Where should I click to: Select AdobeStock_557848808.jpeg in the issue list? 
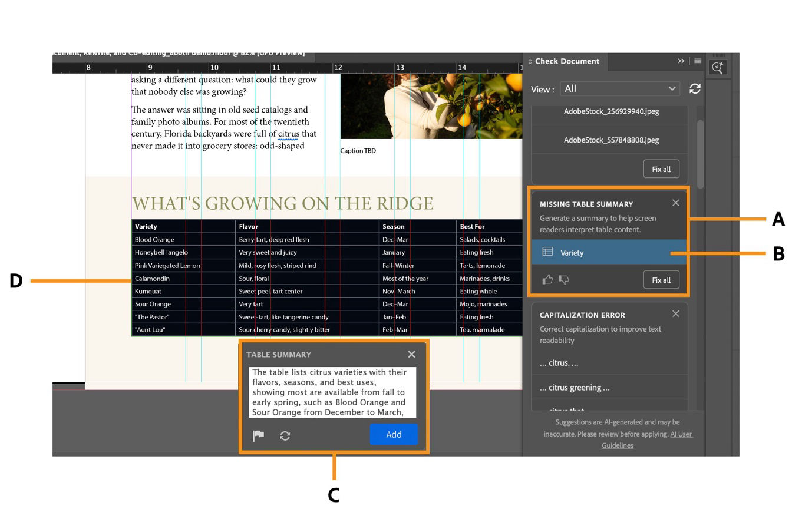(611, 140)
